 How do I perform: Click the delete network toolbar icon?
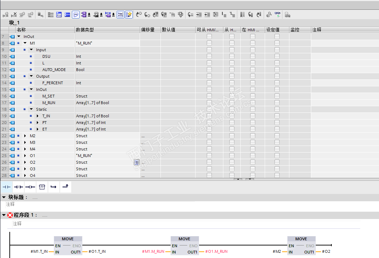14,15
